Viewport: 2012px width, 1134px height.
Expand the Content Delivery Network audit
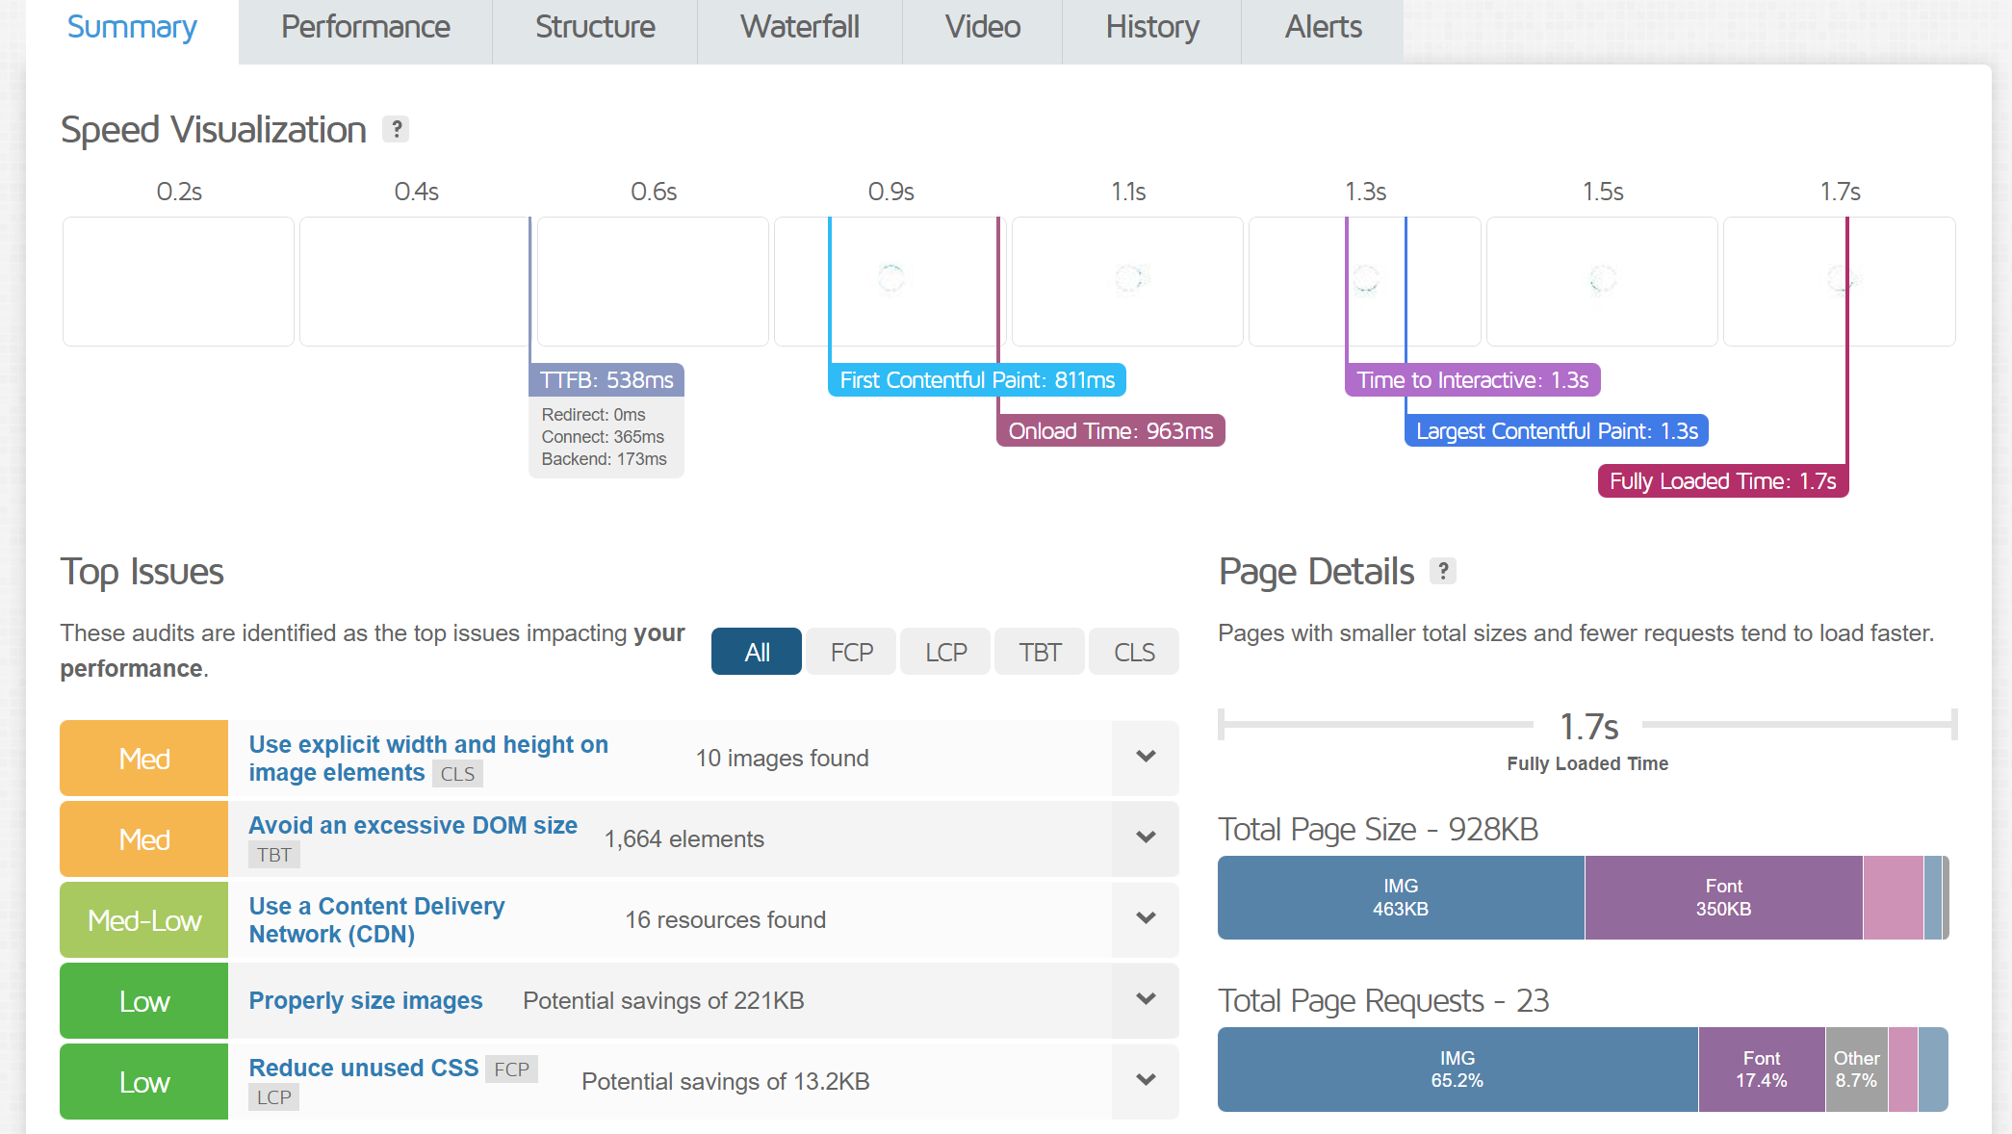(x=1146, y=919)
